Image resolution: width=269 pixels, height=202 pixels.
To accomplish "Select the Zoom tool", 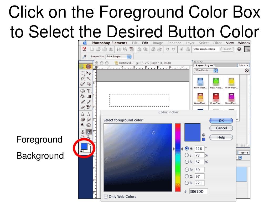I will tap(89, 137).
